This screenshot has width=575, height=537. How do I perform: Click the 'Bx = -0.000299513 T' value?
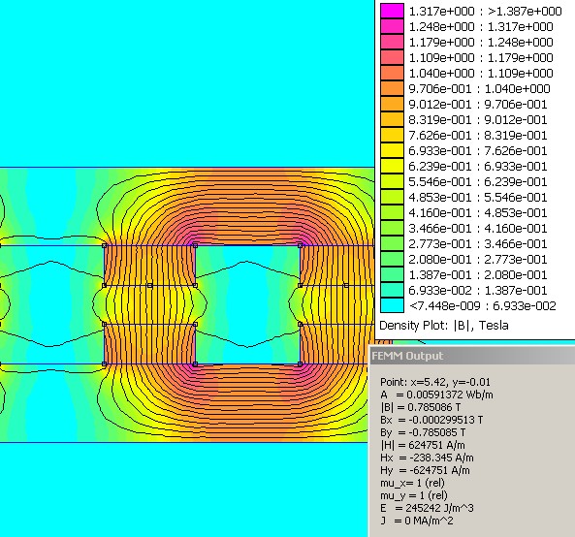(431, 420)
